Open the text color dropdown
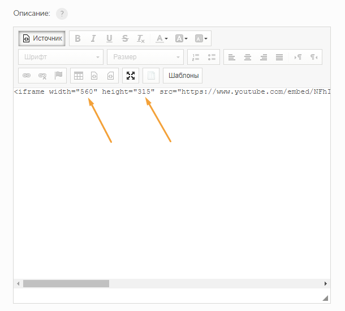This screenshot has width=345, height=311. point(161,38)
